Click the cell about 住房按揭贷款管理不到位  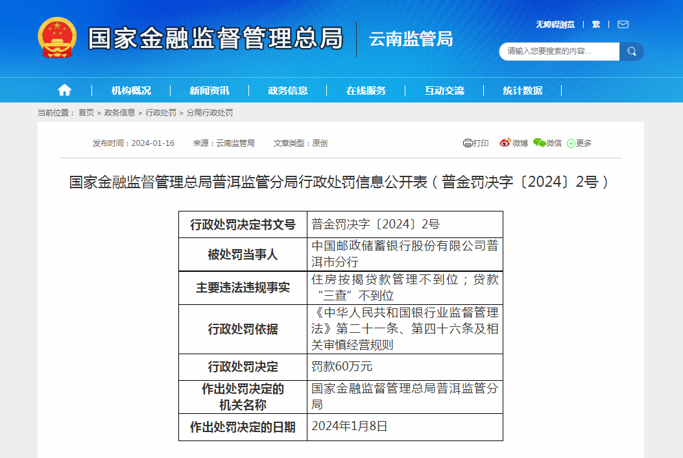pos(405,287)
